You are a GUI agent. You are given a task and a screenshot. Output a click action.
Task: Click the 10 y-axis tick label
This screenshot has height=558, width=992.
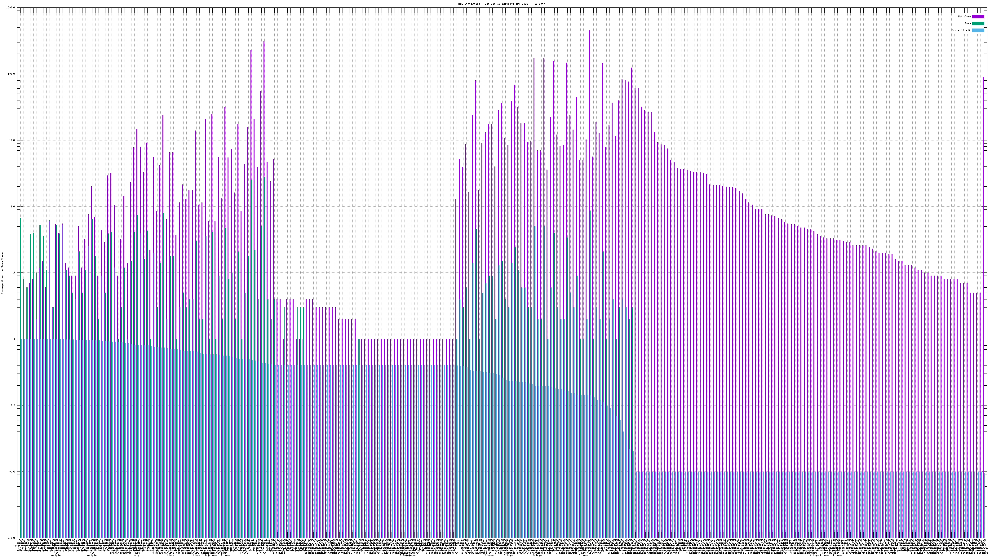pos(14,273)
